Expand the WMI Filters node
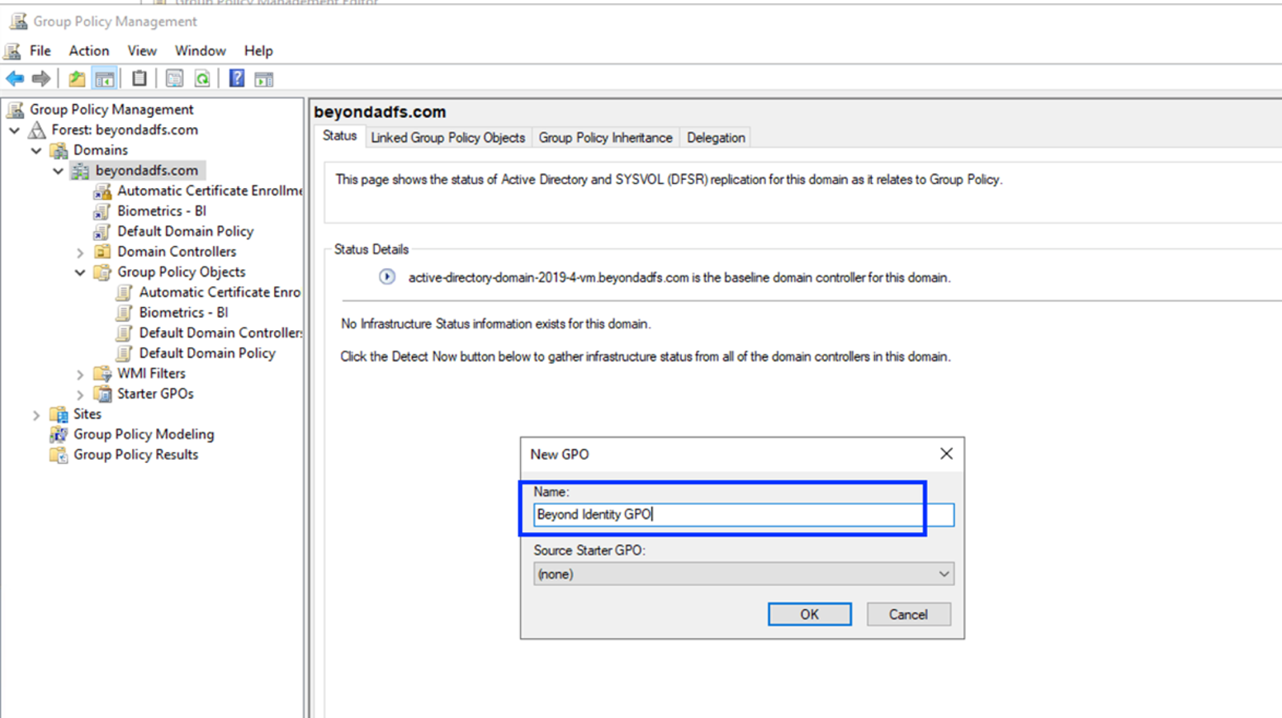 (x=80, y=374)
